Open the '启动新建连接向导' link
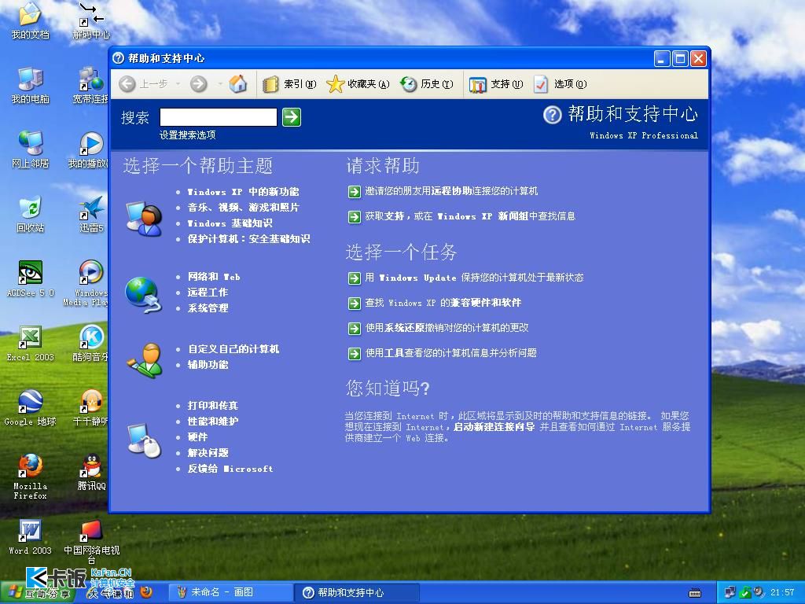 pyautogui.click(x=494, y=427)
